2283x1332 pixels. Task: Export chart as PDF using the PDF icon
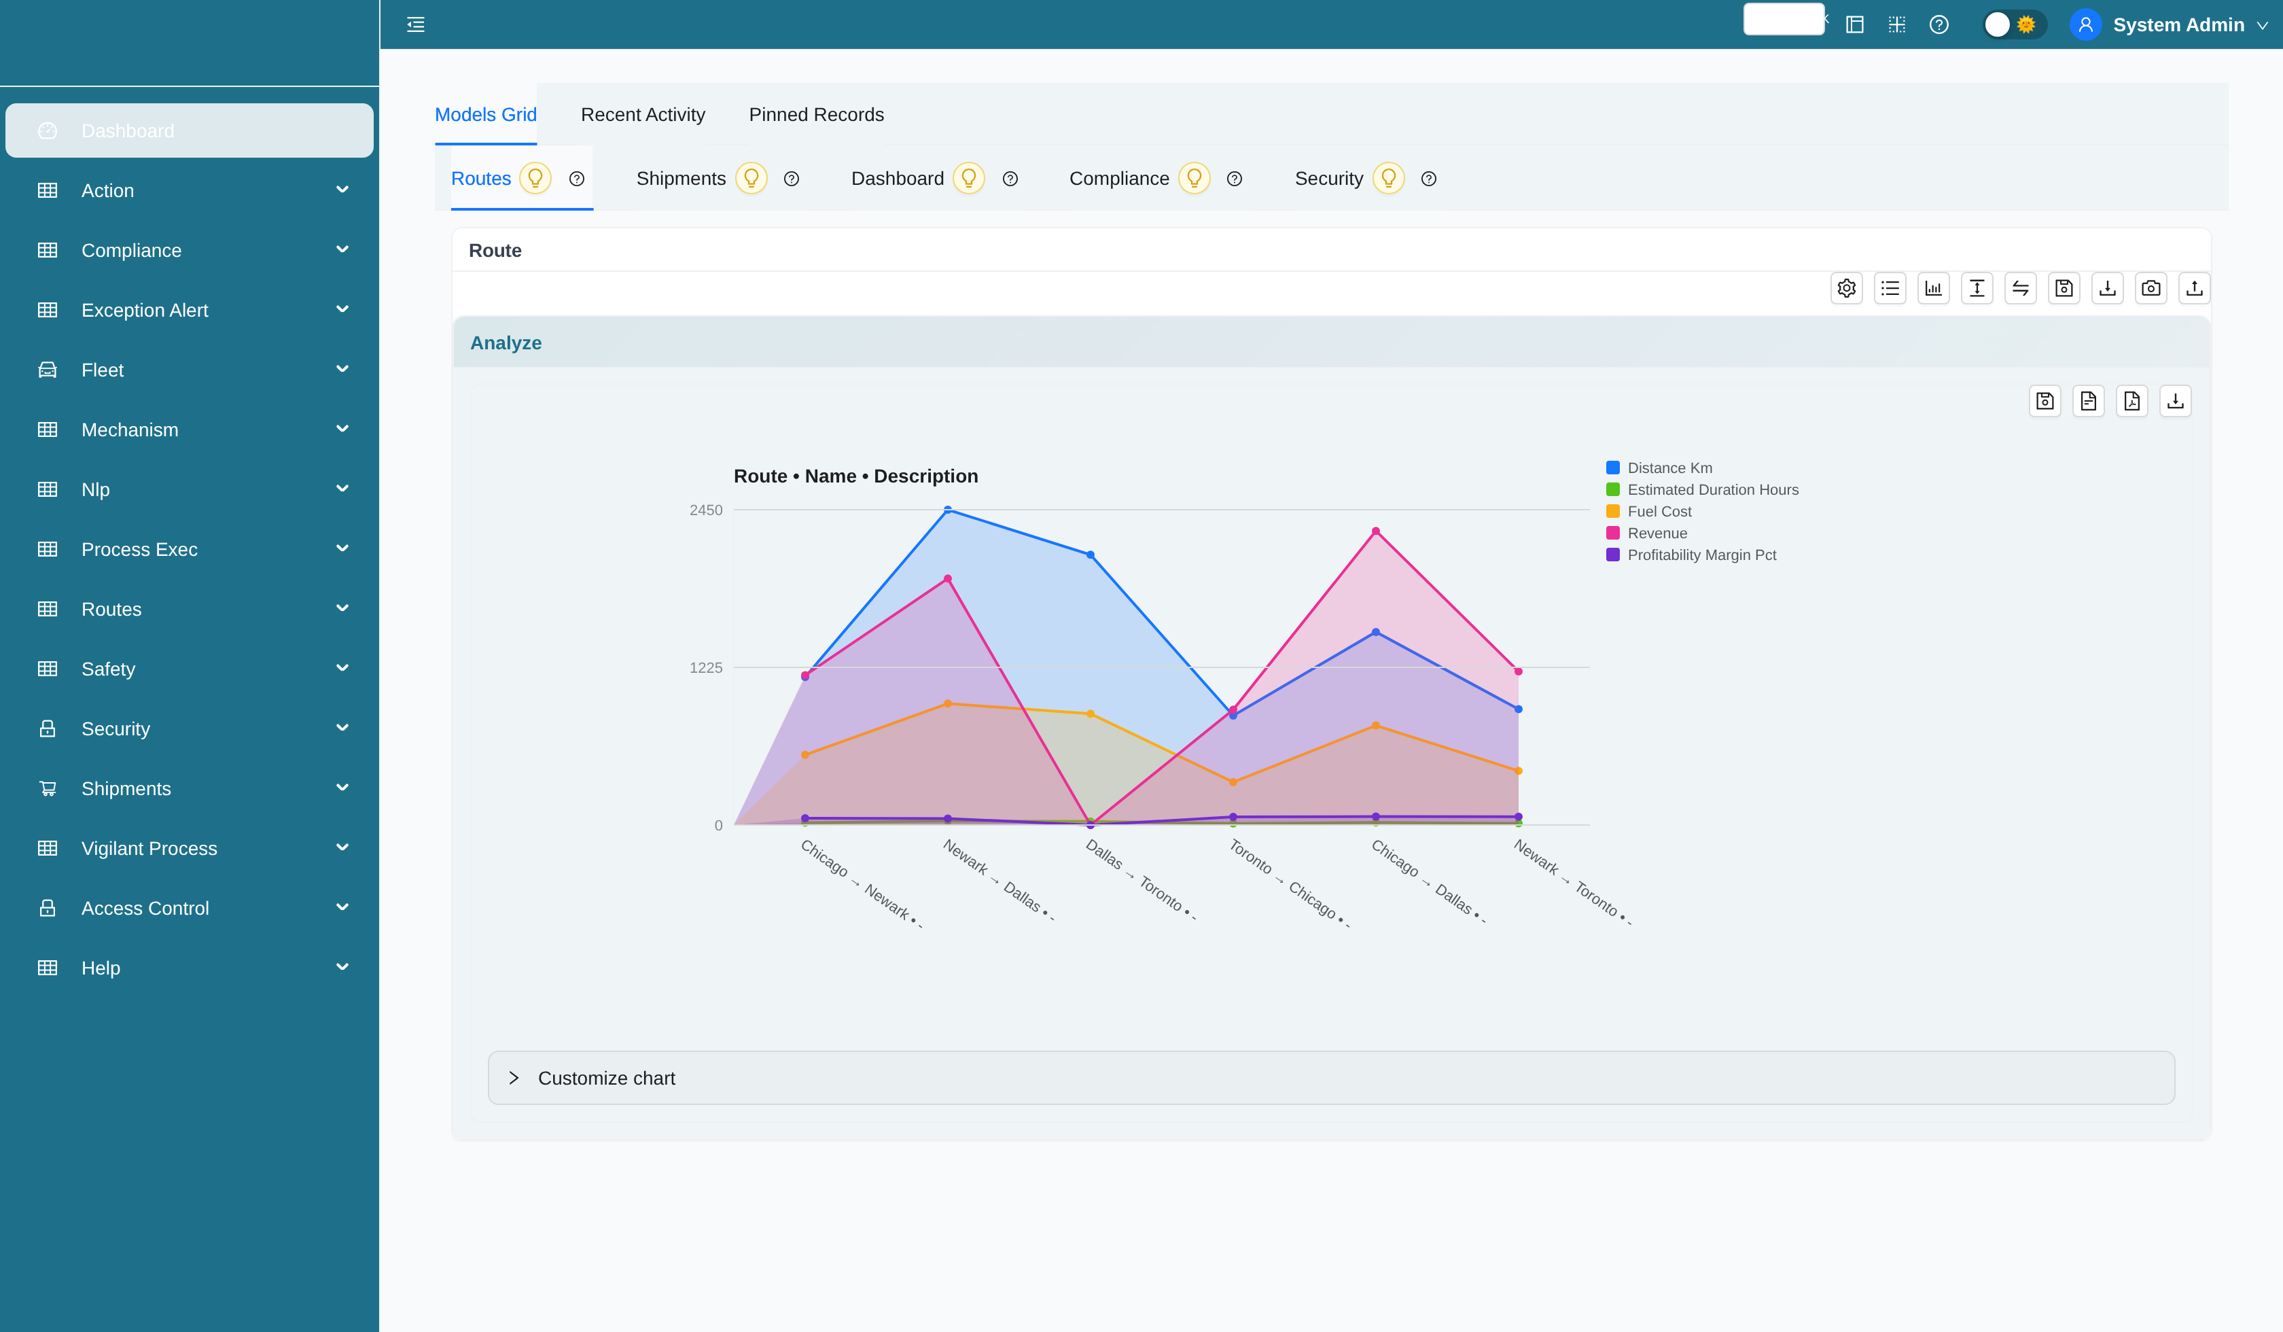click(x=2131, y=400)
